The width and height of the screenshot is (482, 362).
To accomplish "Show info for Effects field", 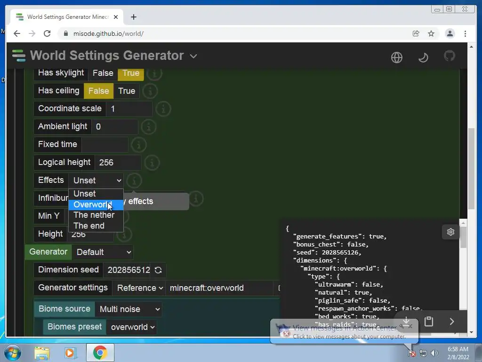I will click(134, 181).
